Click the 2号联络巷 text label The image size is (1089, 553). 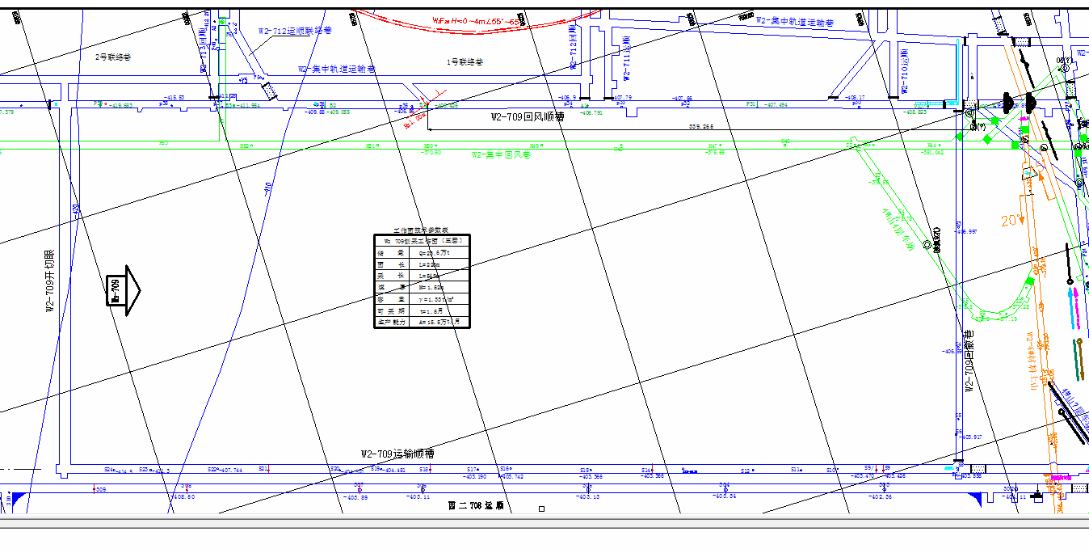113,57
